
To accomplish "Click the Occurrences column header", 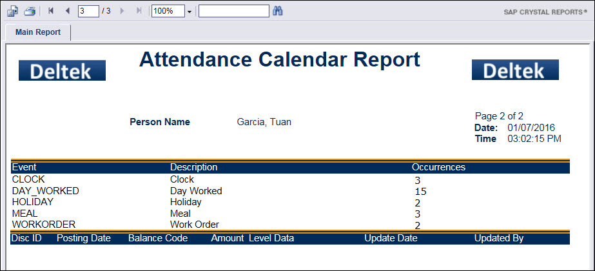I will click(438, 167).
